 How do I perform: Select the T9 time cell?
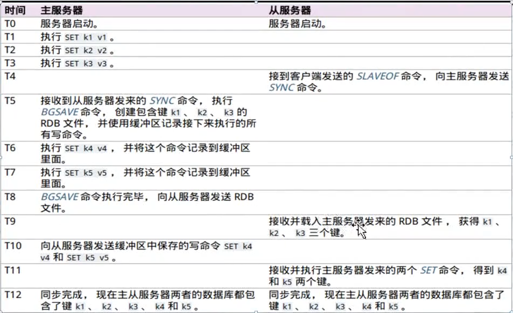[10, 221]
